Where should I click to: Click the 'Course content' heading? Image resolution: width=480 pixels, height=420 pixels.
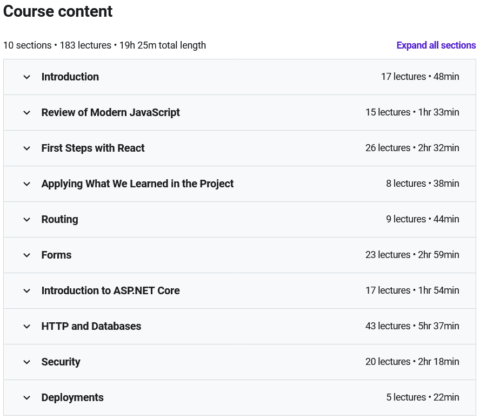[58, 12]
